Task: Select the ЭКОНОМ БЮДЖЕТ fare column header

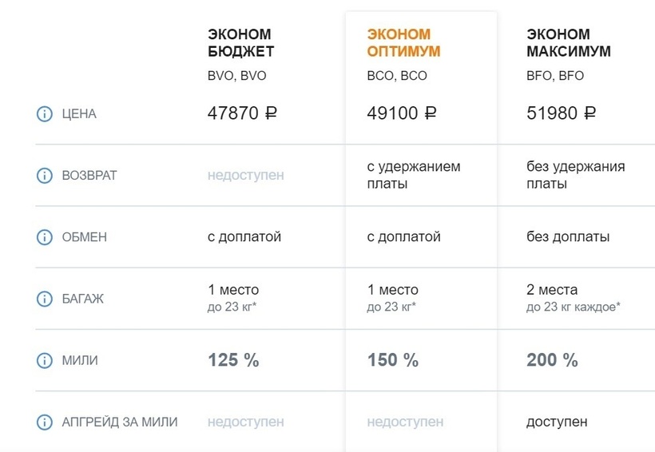Action: (240, 43)
